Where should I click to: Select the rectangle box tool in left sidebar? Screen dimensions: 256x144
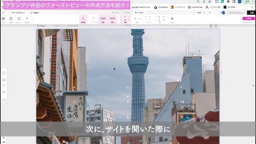tap(4, 73)
